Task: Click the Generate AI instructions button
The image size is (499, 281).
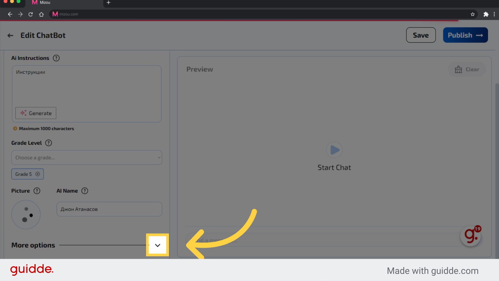Action: pyautogui.click(x=36, y=113)
